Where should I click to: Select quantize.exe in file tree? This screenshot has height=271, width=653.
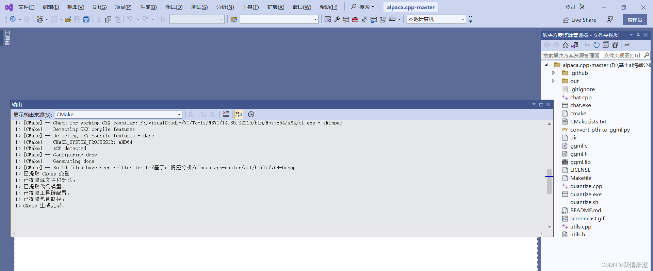[586, 194]
